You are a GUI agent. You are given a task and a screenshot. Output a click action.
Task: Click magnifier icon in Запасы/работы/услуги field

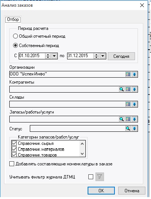[122, 119]
